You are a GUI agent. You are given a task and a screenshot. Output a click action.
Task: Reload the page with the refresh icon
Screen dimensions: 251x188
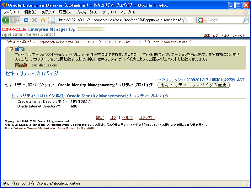coord(26,20)
